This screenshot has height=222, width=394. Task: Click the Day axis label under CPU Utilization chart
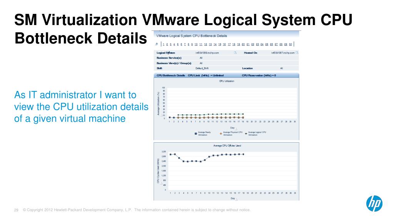click(x=232, y=128)
